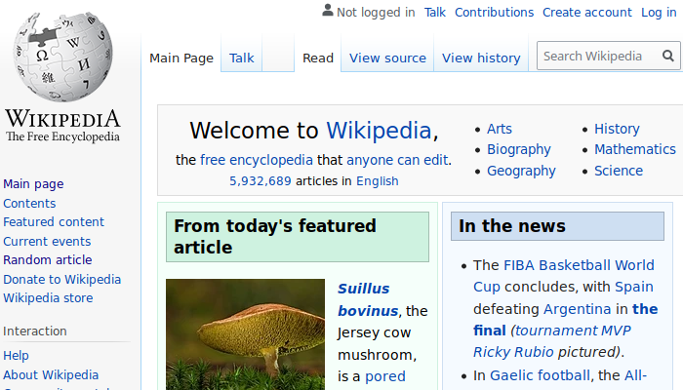
Task: Click the Log in link
Action: tap(659, 13)
